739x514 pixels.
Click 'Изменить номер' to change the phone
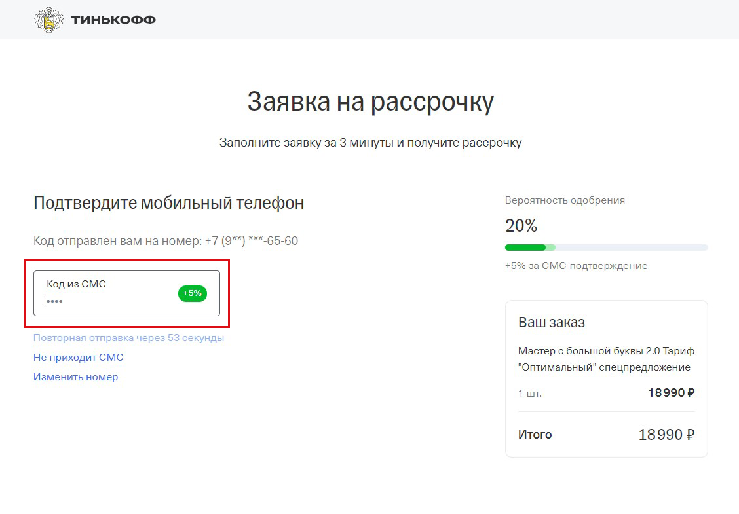point(75,376)
